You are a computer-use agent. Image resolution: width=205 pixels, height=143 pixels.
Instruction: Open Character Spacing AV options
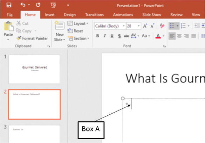coord(135,36)
